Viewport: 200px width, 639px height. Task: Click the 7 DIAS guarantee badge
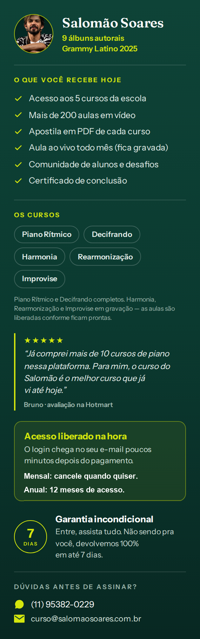31,537
